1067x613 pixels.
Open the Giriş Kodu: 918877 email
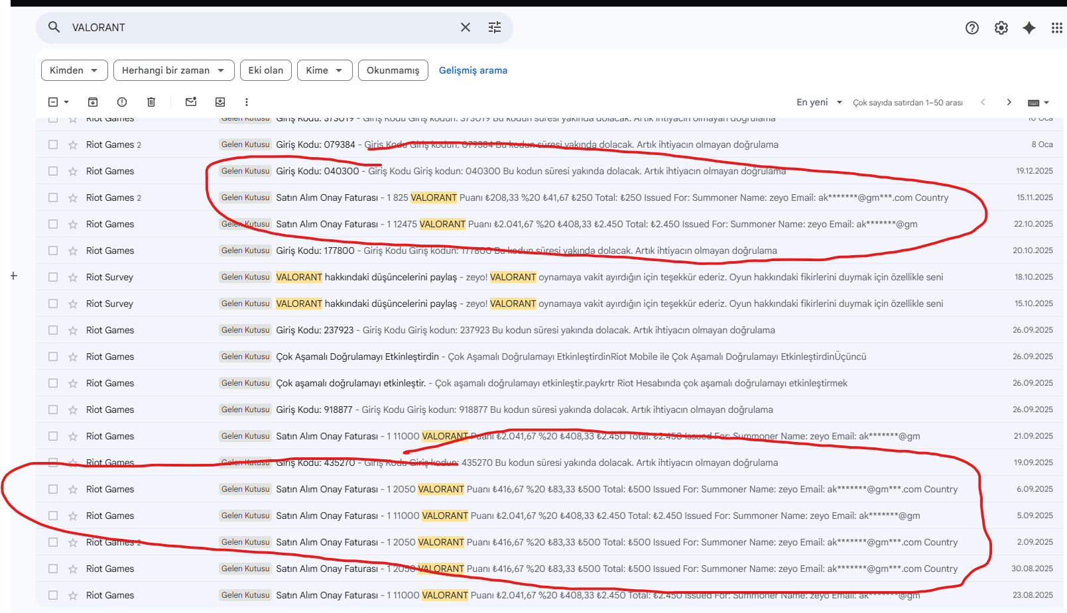pyautogui.click(x=550, y=410)
